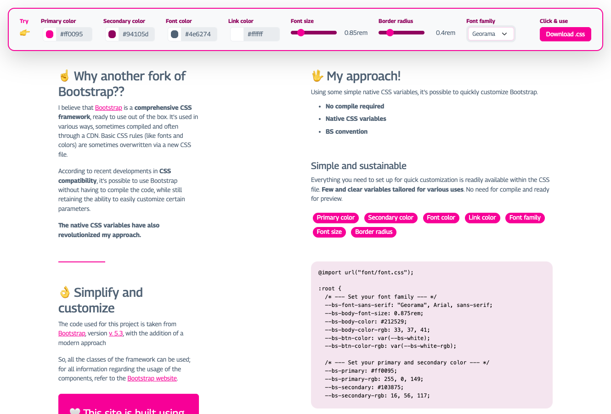611x414 pixels.
Task: Click the Font family pink badge
Action: 525,218
